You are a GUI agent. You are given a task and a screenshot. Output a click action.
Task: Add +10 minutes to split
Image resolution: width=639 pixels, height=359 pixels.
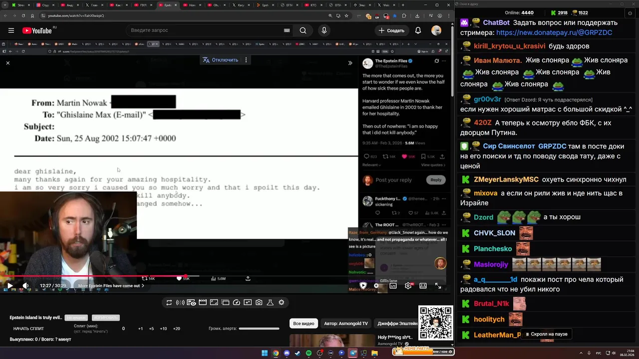point(163,329)
